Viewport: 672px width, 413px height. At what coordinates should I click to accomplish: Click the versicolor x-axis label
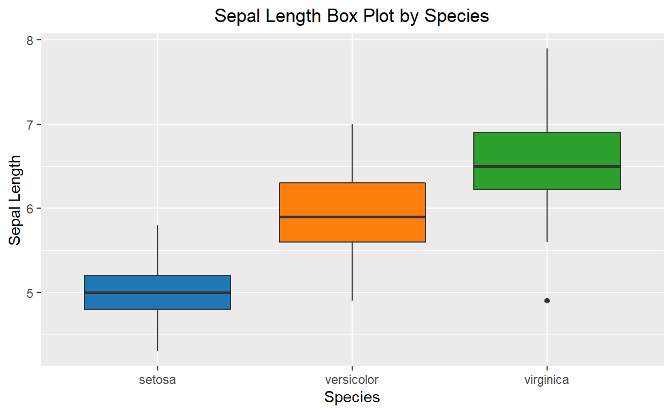352,380
